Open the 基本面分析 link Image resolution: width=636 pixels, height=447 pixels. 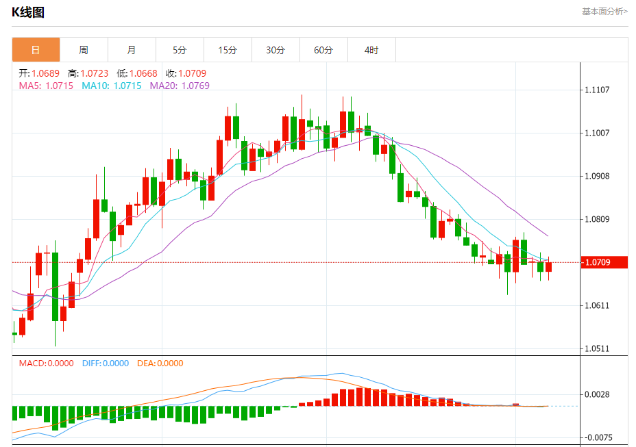pyautogui.click(x=604, y=12)
